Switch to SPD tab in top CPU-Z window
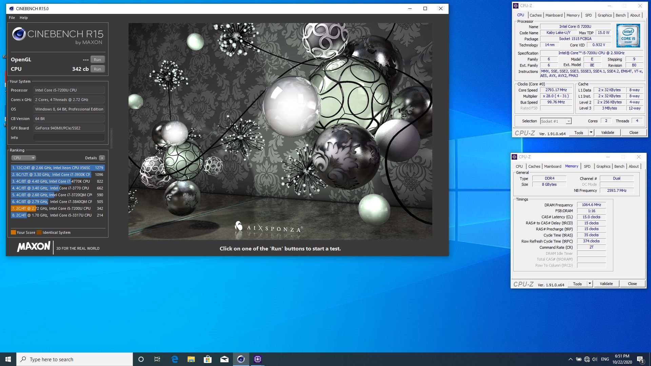 pyautogui.click(x=589, y=15)
